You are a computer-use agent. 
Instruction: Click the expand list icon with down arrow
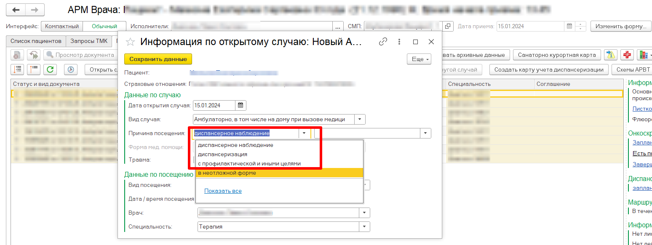[x=17, y=69]
